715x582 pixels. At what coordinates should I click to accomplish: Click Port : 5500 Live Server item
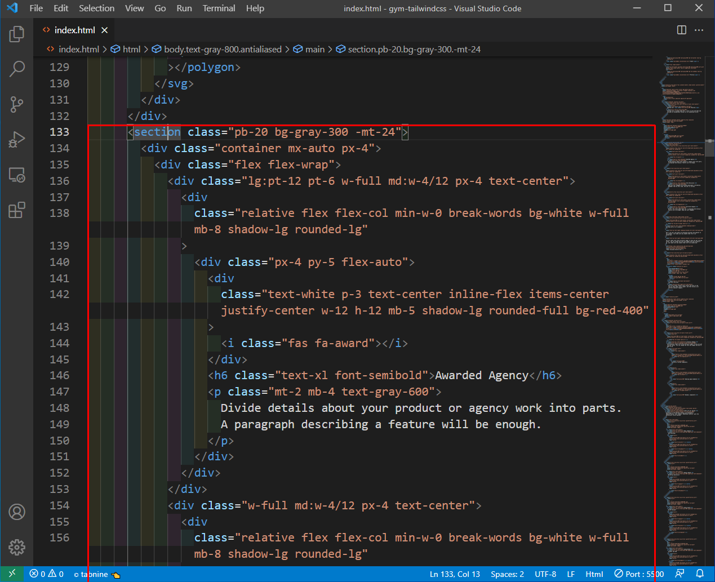639,574
